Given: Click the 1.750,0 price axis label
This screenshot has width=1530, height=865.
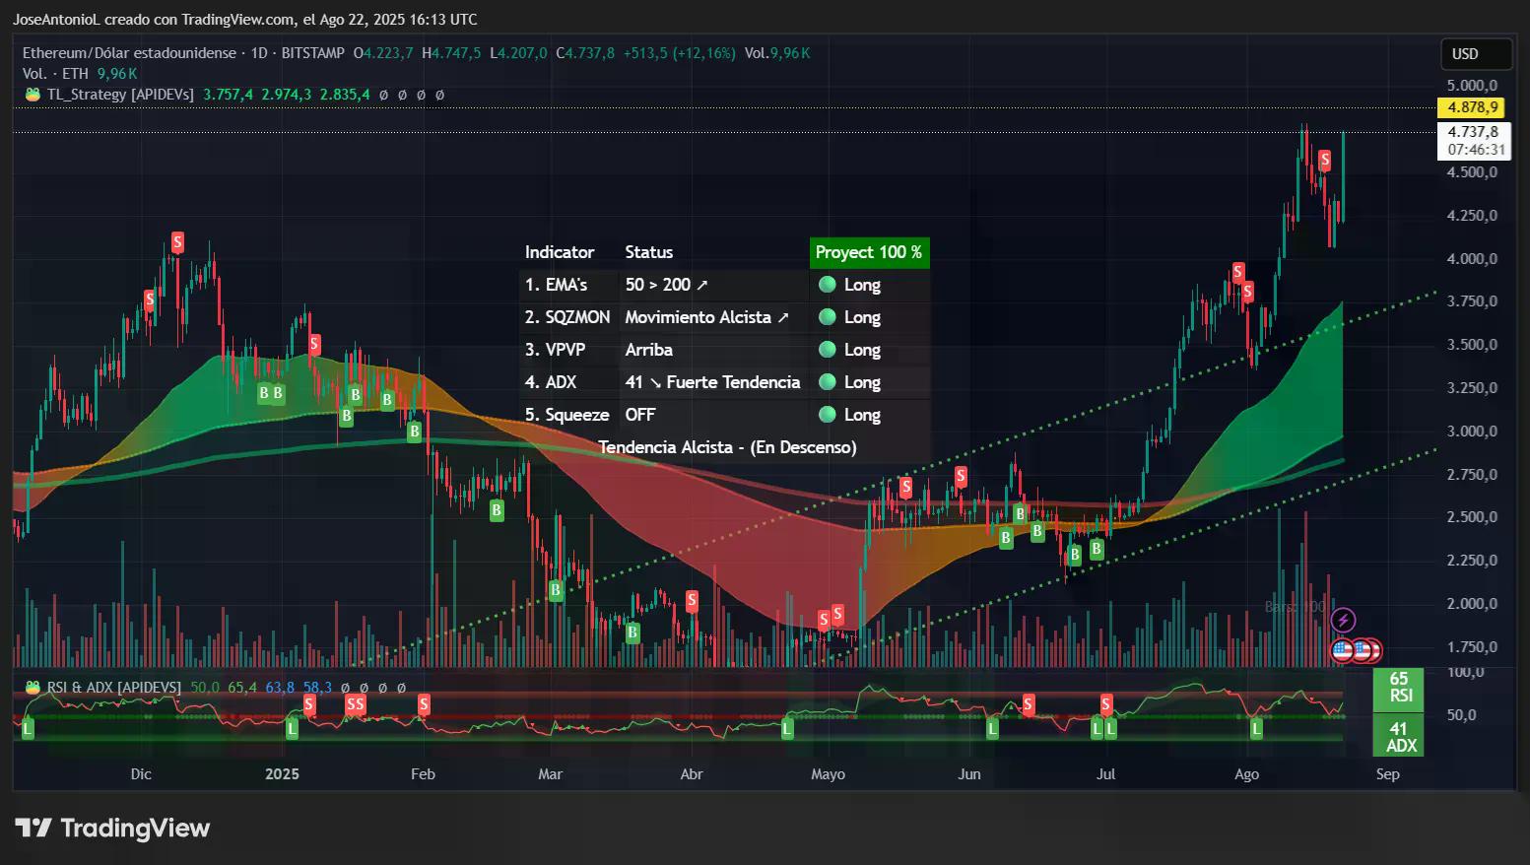Looking at the screenshot, I should (x=1472, y=647).
